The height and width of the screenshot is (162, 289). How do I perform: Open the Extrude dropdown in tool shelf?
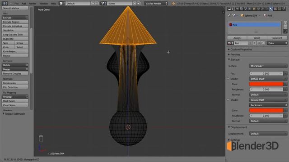(15, 18)
